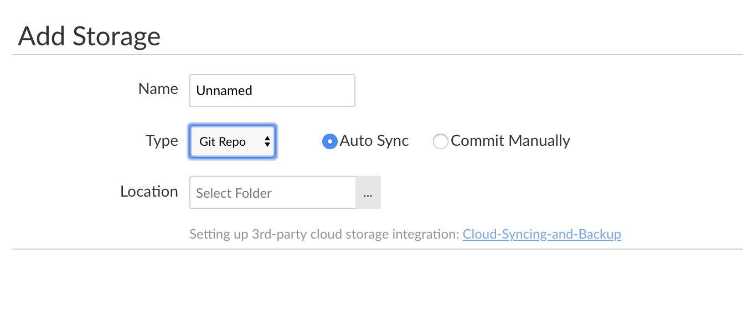Click the "Select Folder" placeholder text

click(x=234, y=193)
